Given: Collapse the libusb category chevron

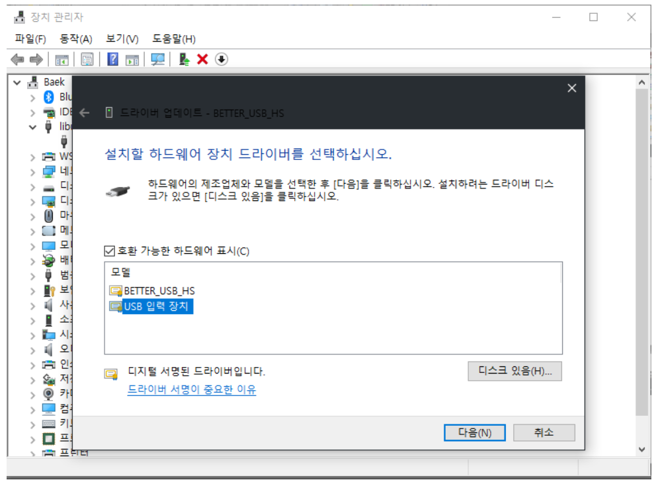Looking at the screenshot, I should coord(32,127).
